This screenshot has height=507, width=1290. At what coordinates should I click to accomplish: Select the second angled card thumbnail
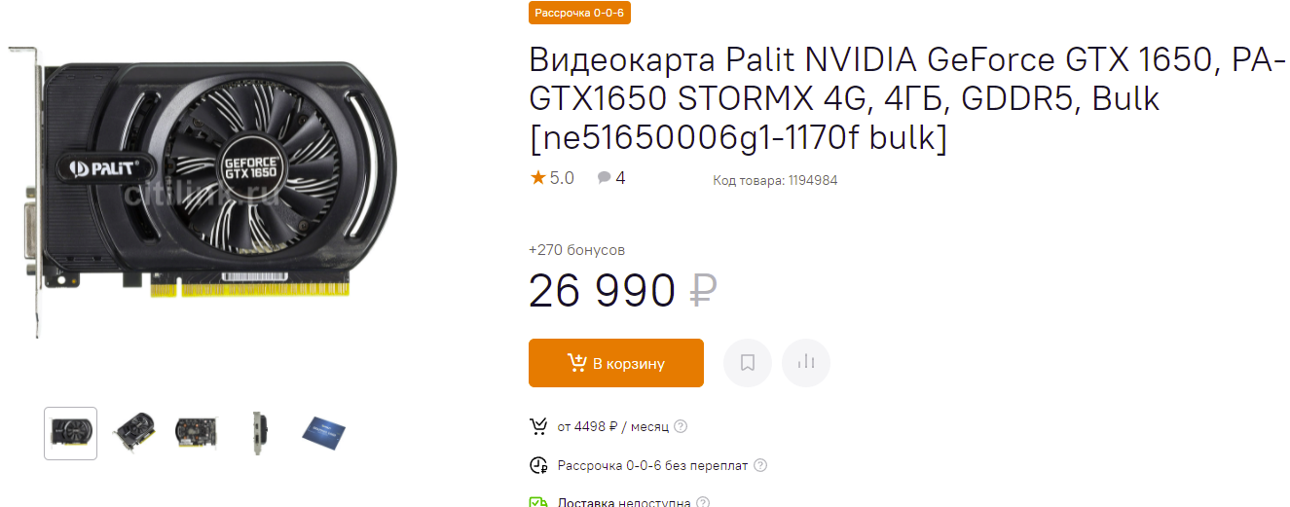tap(134, 432)
